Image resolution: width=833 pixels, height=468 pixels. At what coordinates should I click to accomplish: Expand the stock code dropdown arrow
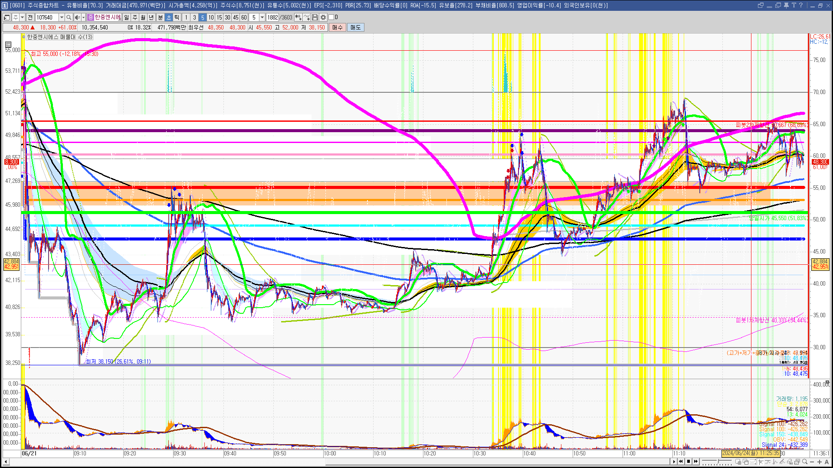click(x=62, y=17)
